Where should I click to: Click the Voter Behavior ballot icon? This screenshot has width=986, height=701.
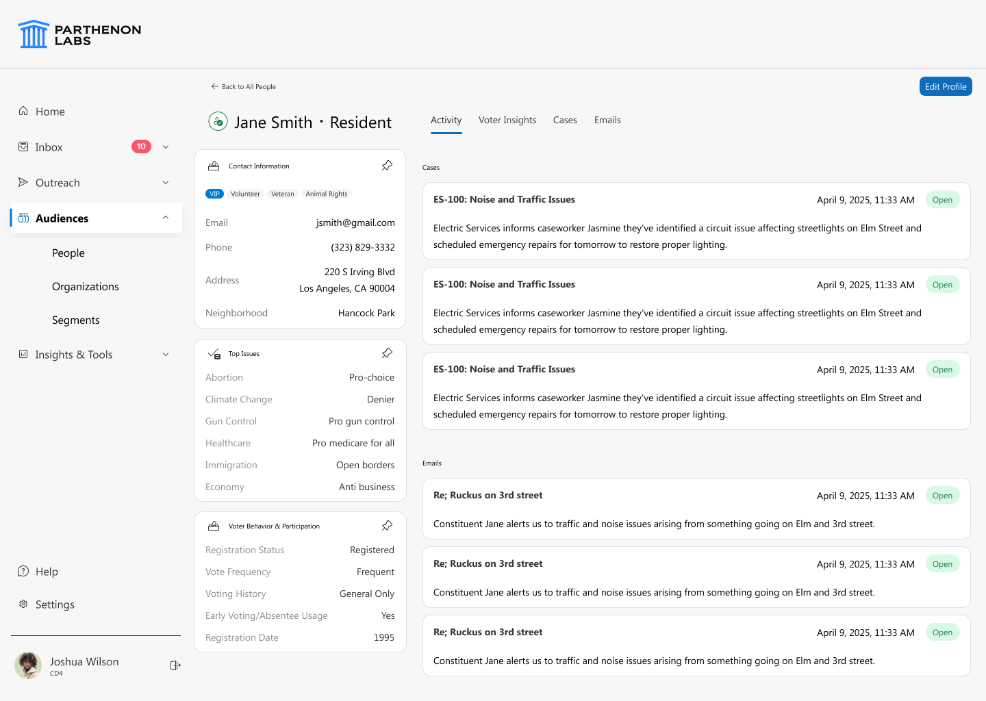pos(214,526)
